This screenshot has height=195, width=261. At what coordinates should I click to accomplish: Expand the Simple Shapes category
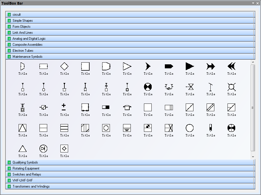click(23, 21)
